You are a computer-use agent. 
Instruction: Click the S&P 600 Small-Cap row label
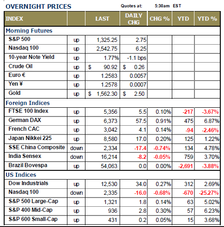[x=33, y=219]
